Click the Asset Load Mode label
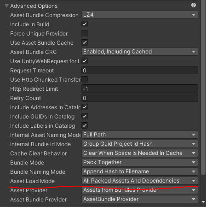Viewport: 206px width, 207px height. pos(32,181)
